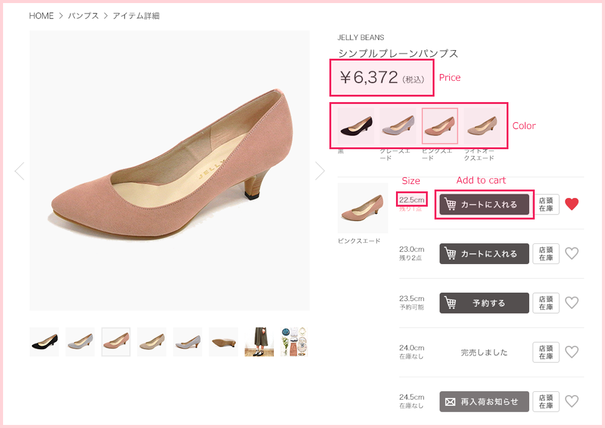Viewport: 605px width, 428px height.
Task: Favorite the 24.5cm size heart icon
Action: [x=571, y=401]
